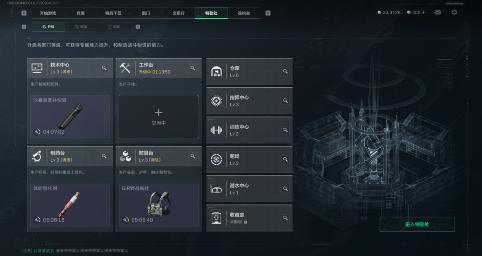View 指挥中心 details via magnifier
Screen dimensions: 482x256
[286, 101]
